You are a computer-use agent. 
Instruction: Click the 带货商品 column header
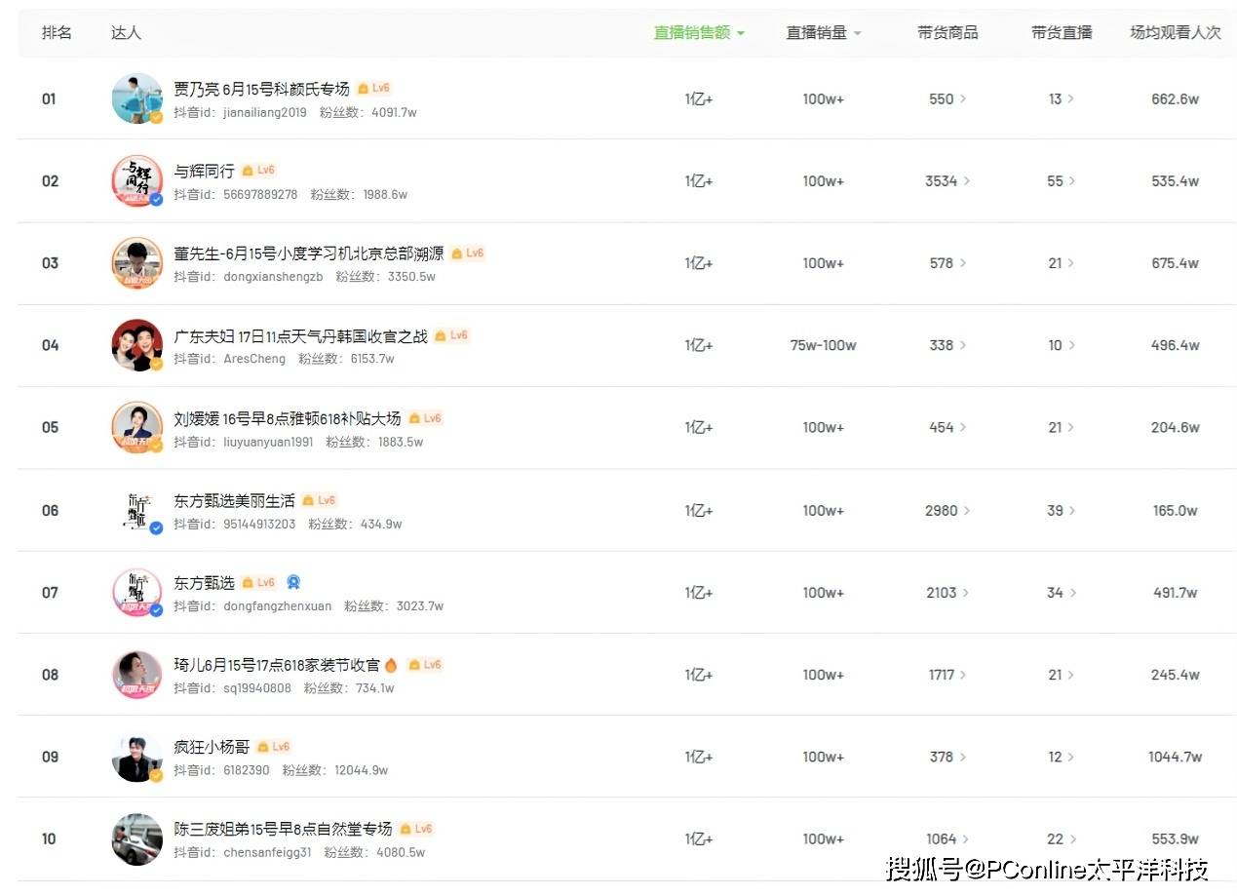947,32
